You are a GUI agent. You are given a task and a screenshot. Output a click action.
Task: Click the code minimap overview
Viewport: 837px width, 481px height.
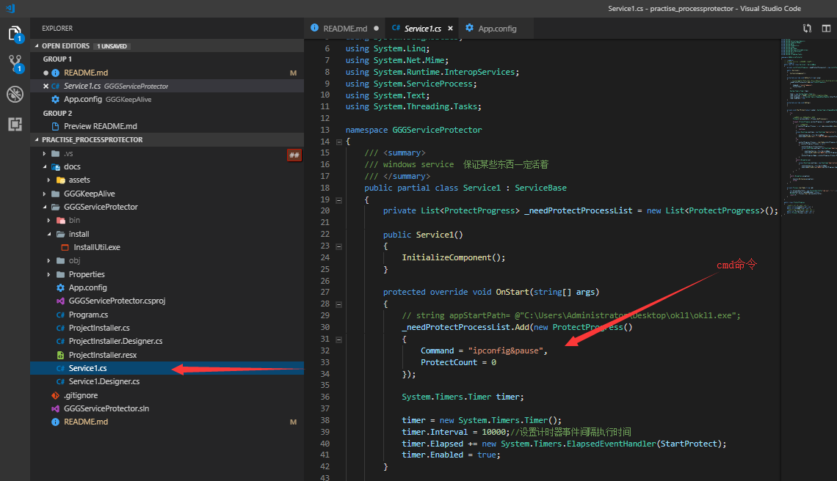click(808, 127)
